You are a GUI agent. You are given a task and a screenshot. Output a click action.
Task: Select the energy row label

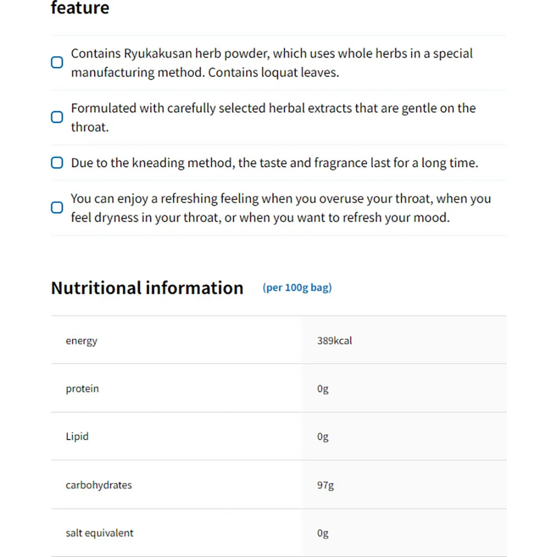tap(81, 341)
